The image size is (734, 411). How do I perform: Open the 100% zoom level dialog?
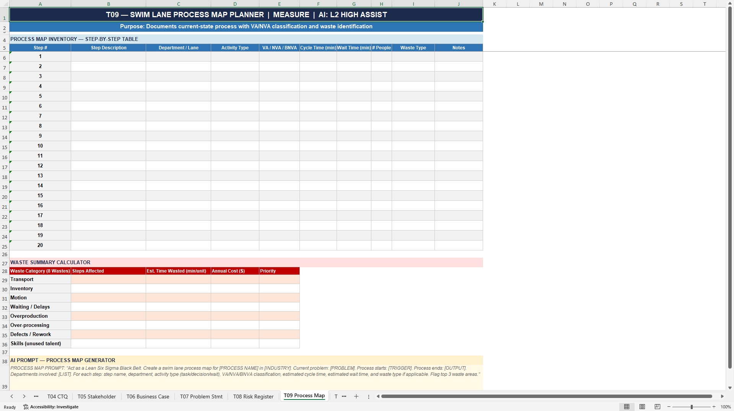(x=726, y=407)
